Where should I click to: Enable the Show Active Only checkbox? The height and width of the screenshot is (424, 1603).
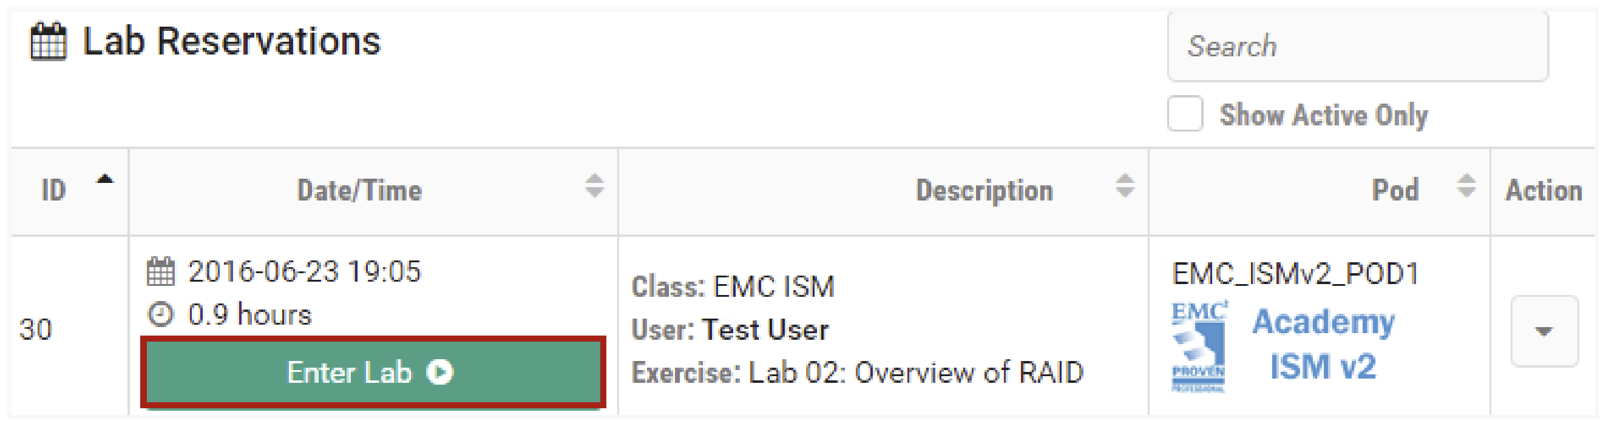(1185, 114)
